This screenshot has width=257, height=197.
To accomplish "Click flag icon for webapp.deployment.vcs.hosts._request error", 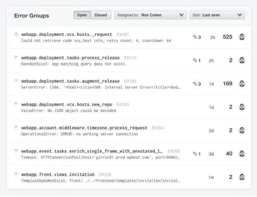I will point(16,34).
